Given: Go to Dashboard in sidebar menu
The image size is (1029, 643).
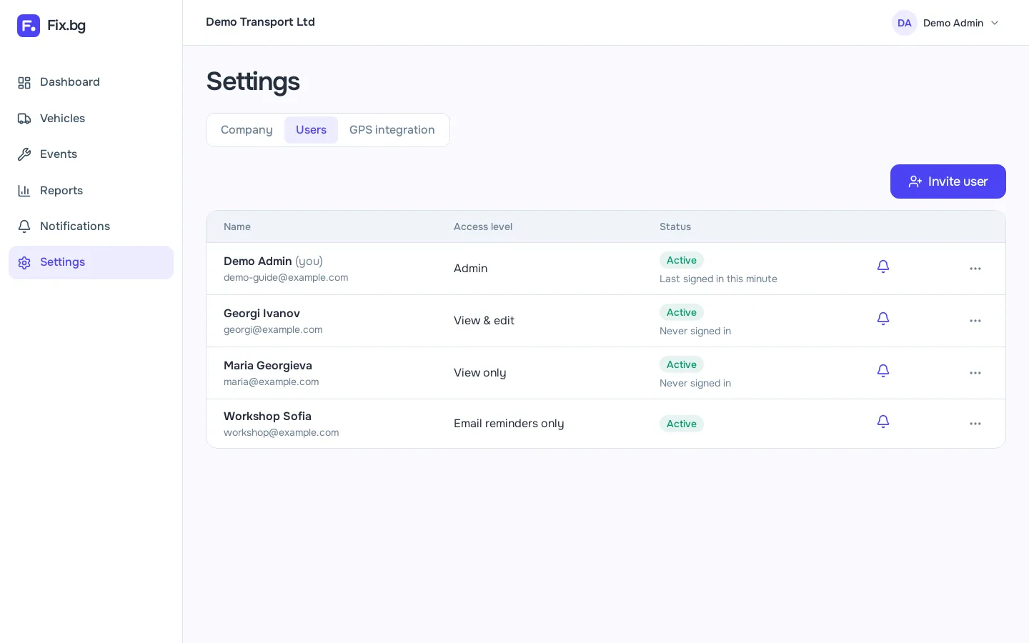Looking at the screenshot, I should coord(91,82).
